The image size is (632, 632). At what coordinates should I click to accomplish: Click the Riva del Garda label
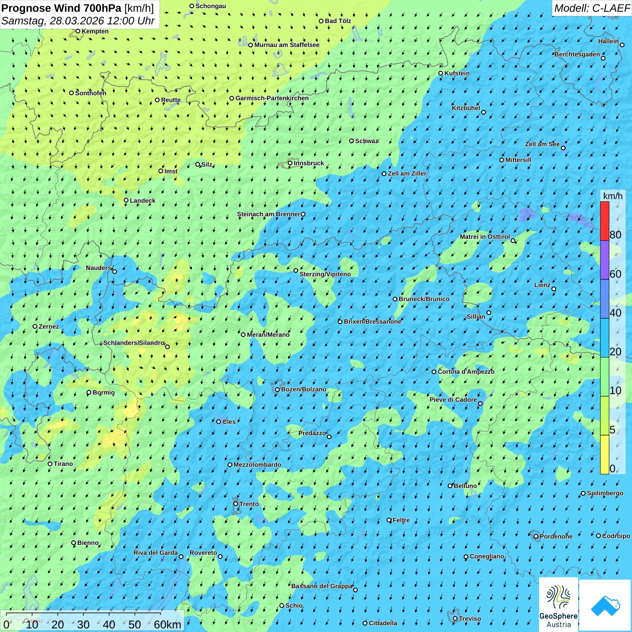[x=156, y=553]
